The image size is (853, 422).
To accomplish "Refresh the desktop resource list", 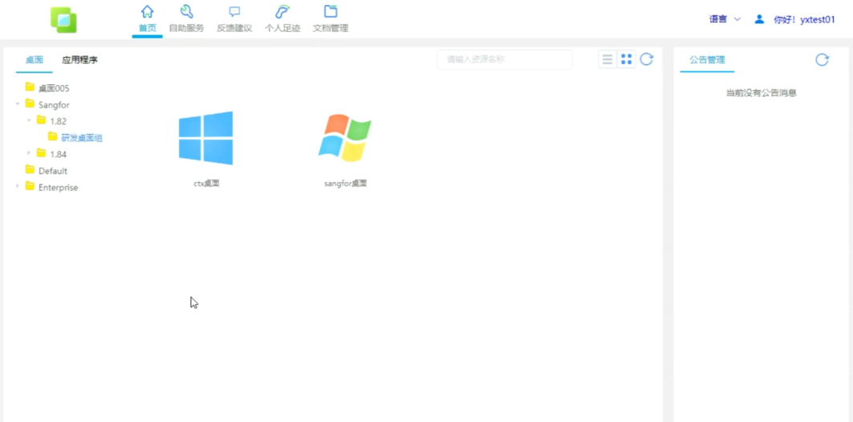I will pos(646,59).
